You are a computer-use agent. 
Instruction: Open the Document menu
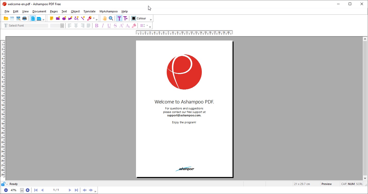point(39,11)
